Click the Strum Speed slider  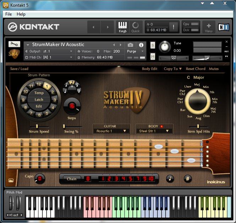[x=37, y=126]
